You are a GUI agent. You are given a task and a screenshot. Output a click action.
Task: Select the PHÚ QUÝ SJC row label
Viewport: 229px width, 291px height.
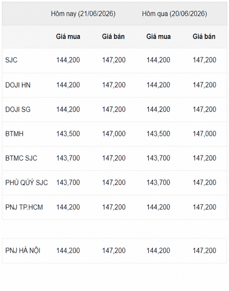pos(26,183)
